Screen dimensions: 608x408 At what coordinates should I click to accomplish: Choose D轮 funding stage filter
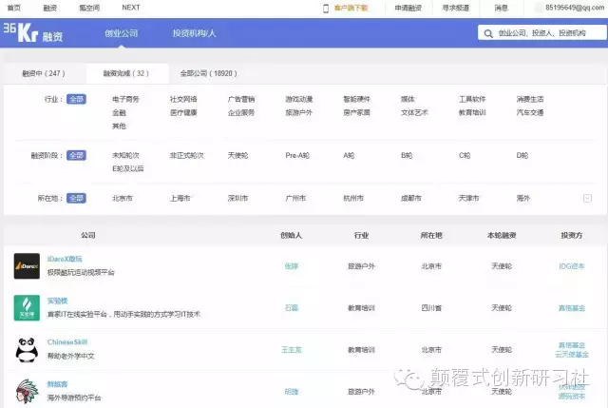point(522,156)
